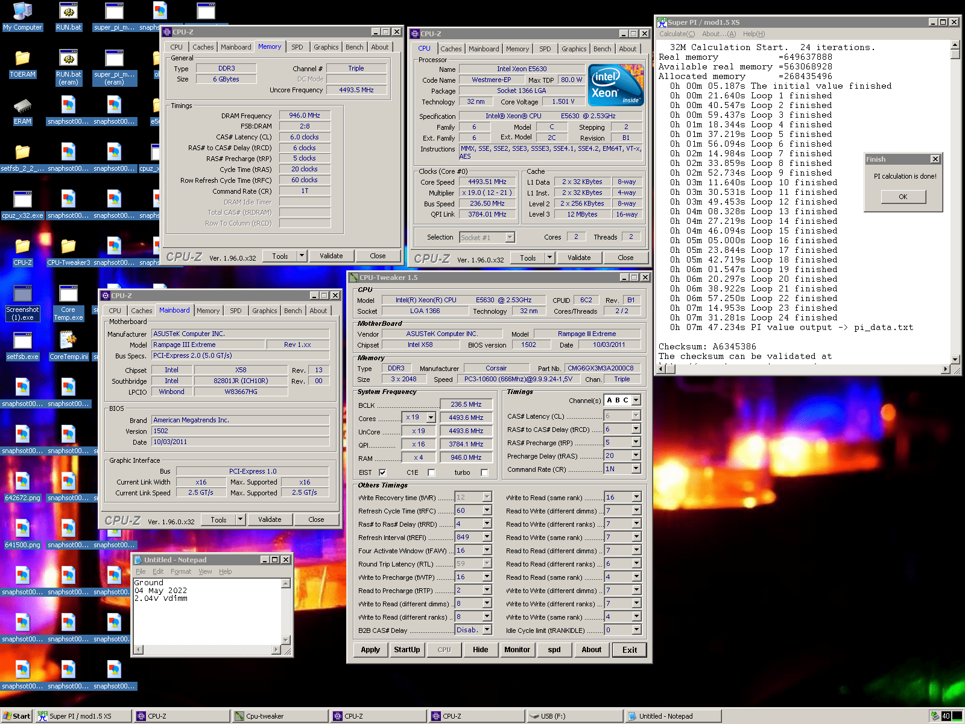Expand the Cores multiplier x19 dropdown
965x724 pixels.
click(x=431, y=418)
